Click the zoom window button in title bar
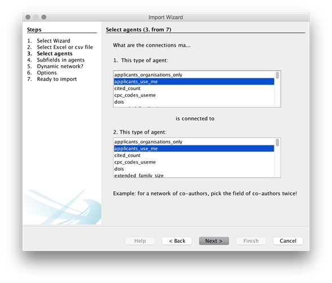 (x=44, y=17)
